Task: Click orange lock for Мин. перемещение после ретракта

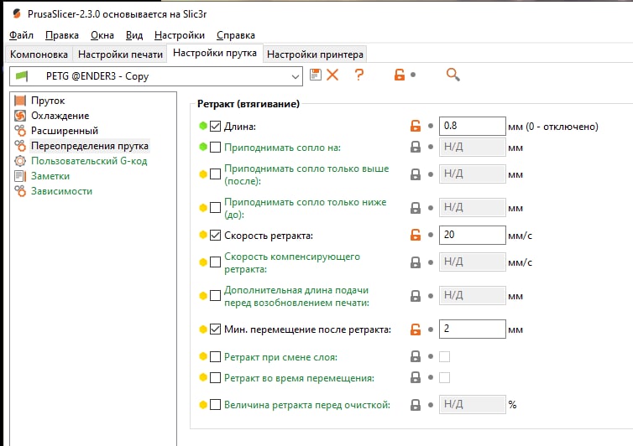Action: [416, 329]
